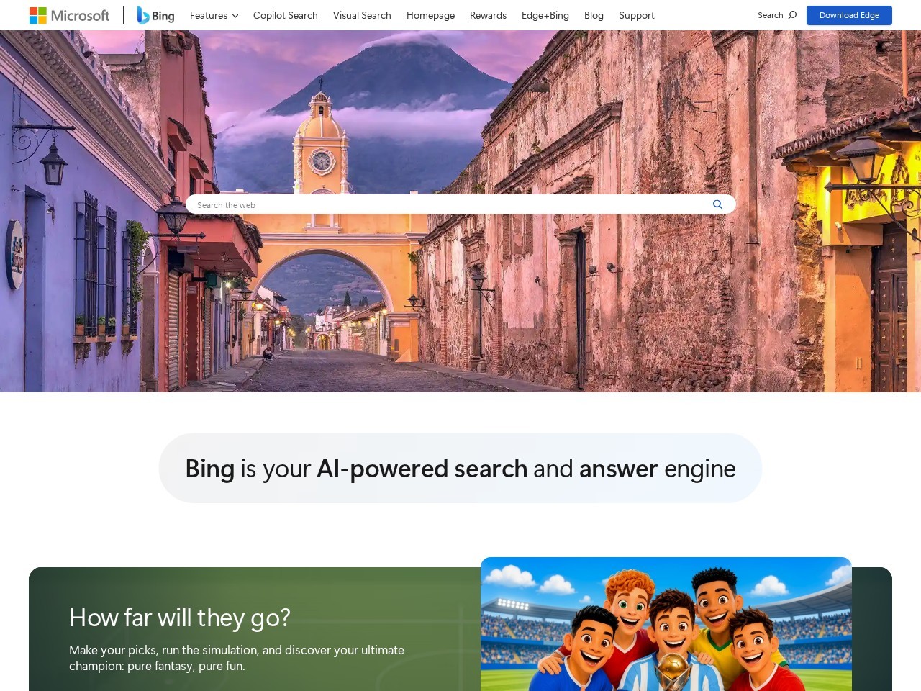The image size is (921, 691).
Task: Click the Download Edge button
Action: coord(849,15)
